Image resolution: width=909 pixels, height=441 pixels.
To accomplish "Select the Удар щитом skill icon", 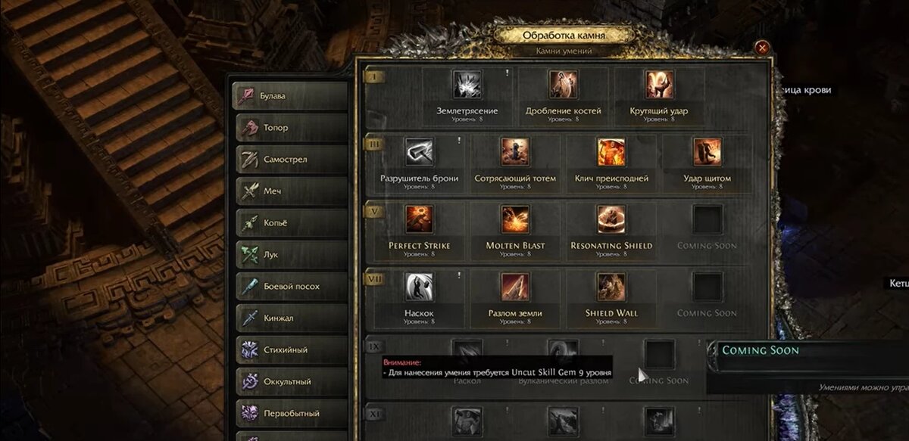I will 707,152.
